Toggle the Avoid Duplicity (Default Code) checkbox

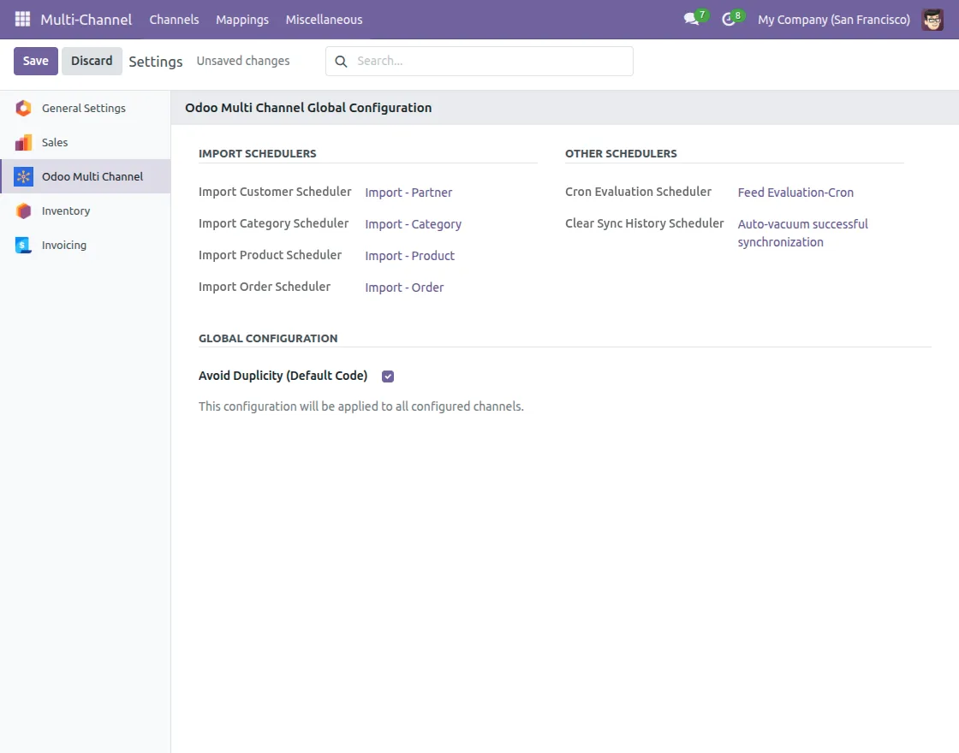[387, 376]
